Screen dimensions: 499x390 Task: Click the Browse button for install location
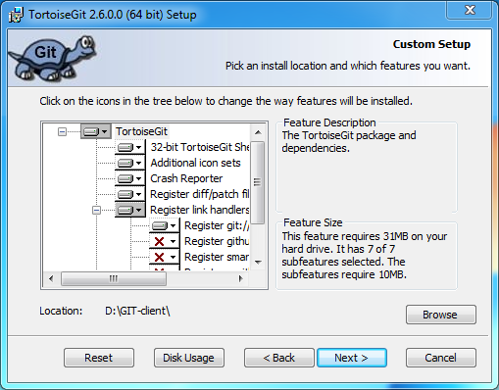tap(441, 315)
